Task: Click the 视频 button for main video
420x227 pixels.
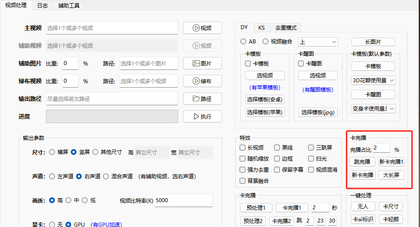Action: (202, 28)
